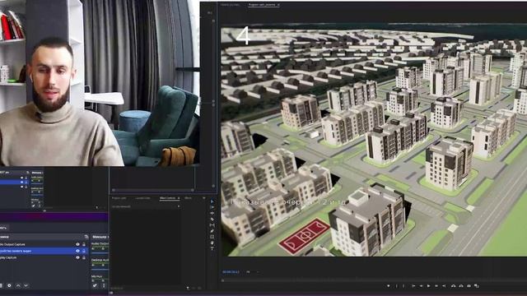The width and height of the screenshot is (527, 296).
Task: Select the Rectangle tool
Action: 212,237
